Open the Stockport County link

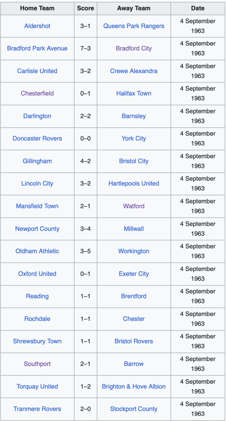click(133, 409)
